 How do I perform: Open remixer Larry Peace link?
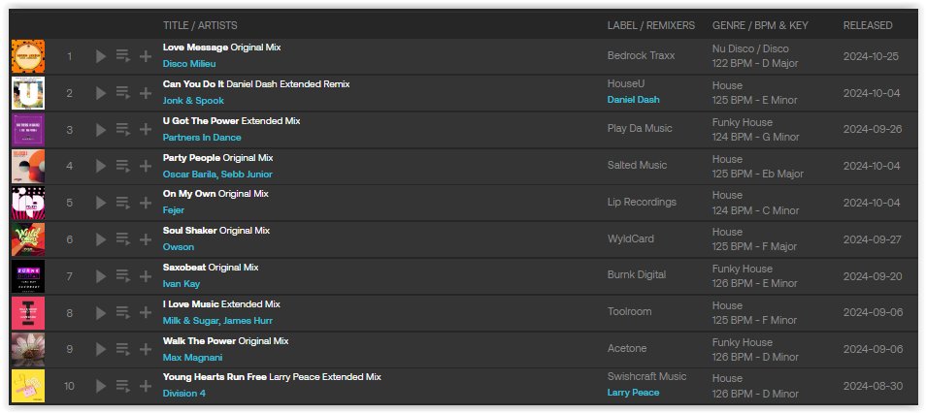pos(634,393)
